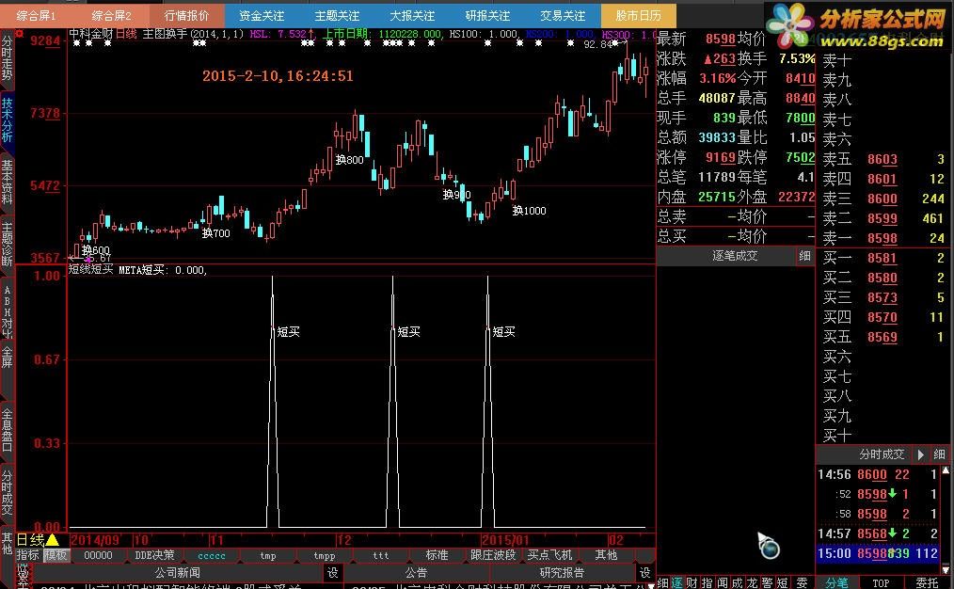
Task: Open the 公告 panel header
Action: point(416,573)
